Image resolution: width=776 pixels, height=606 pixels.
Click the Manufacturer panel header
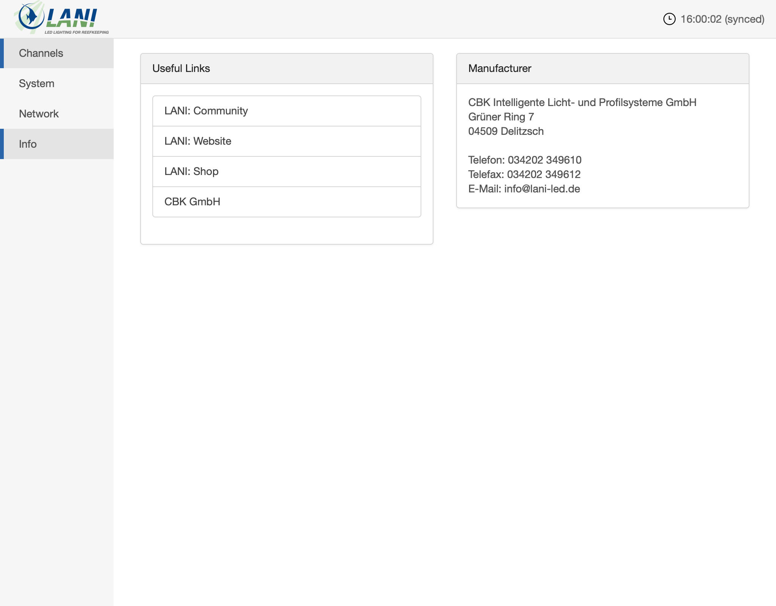[x=499, y=69]
